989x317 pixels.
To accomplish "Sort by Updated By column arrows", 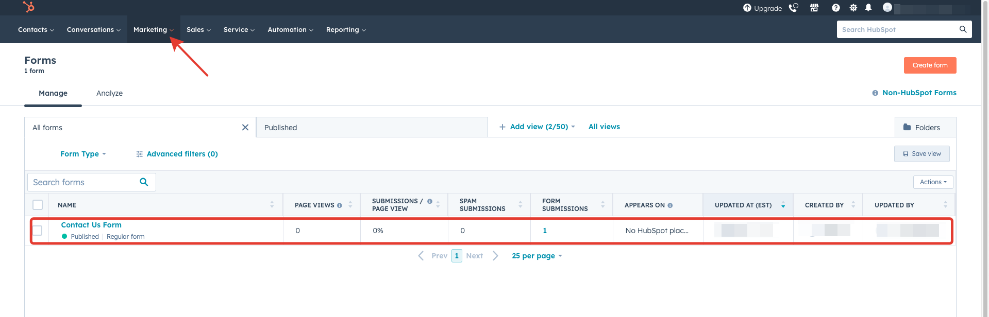I will coord(946,205).
